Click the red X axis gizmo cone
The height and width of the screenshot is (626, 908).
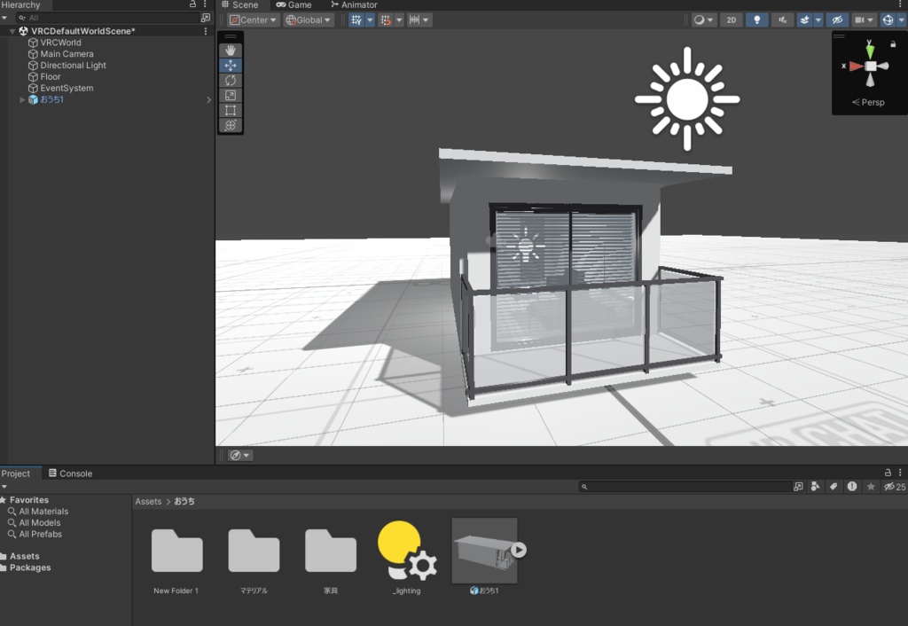pyautogui.click(x=857, y=66)
